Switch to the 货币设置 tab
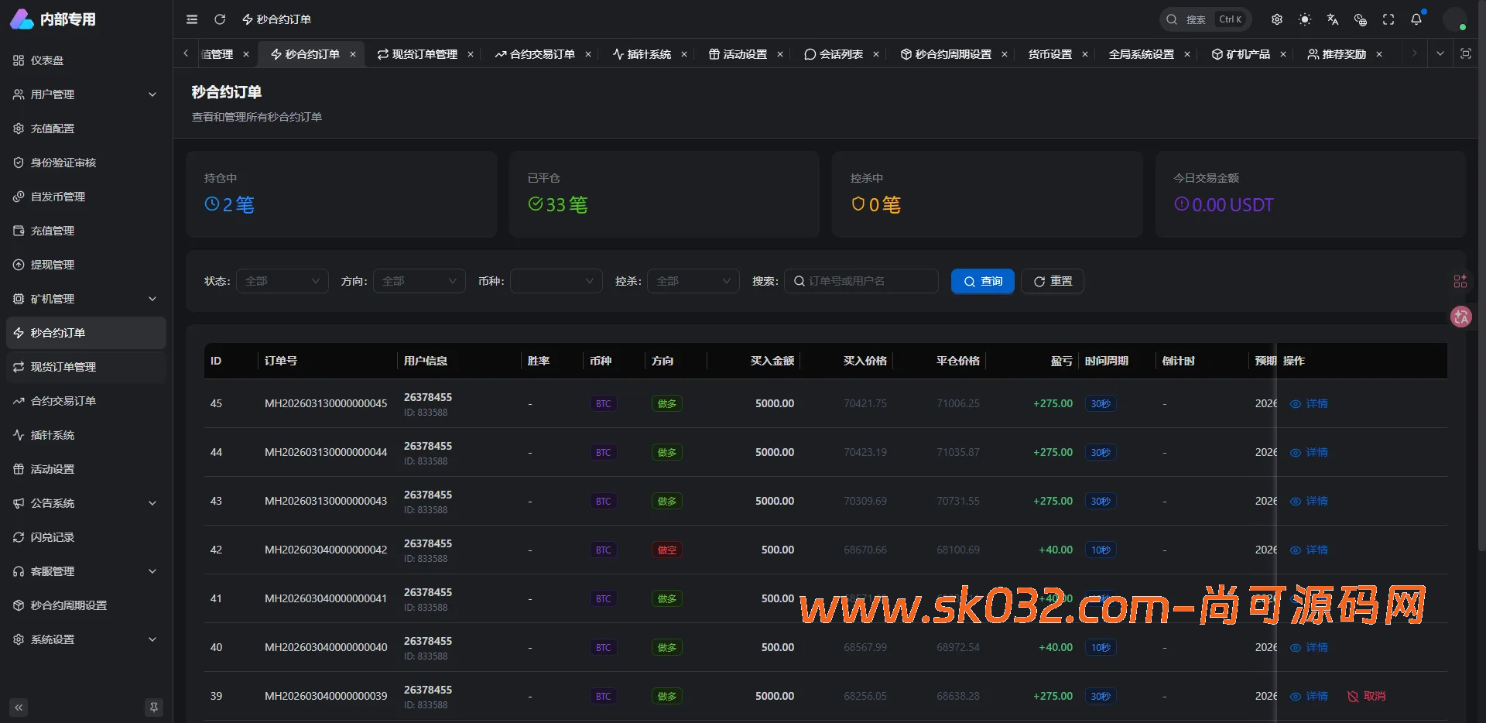This screenshot has height=723, width=1486. [1053, 54]
